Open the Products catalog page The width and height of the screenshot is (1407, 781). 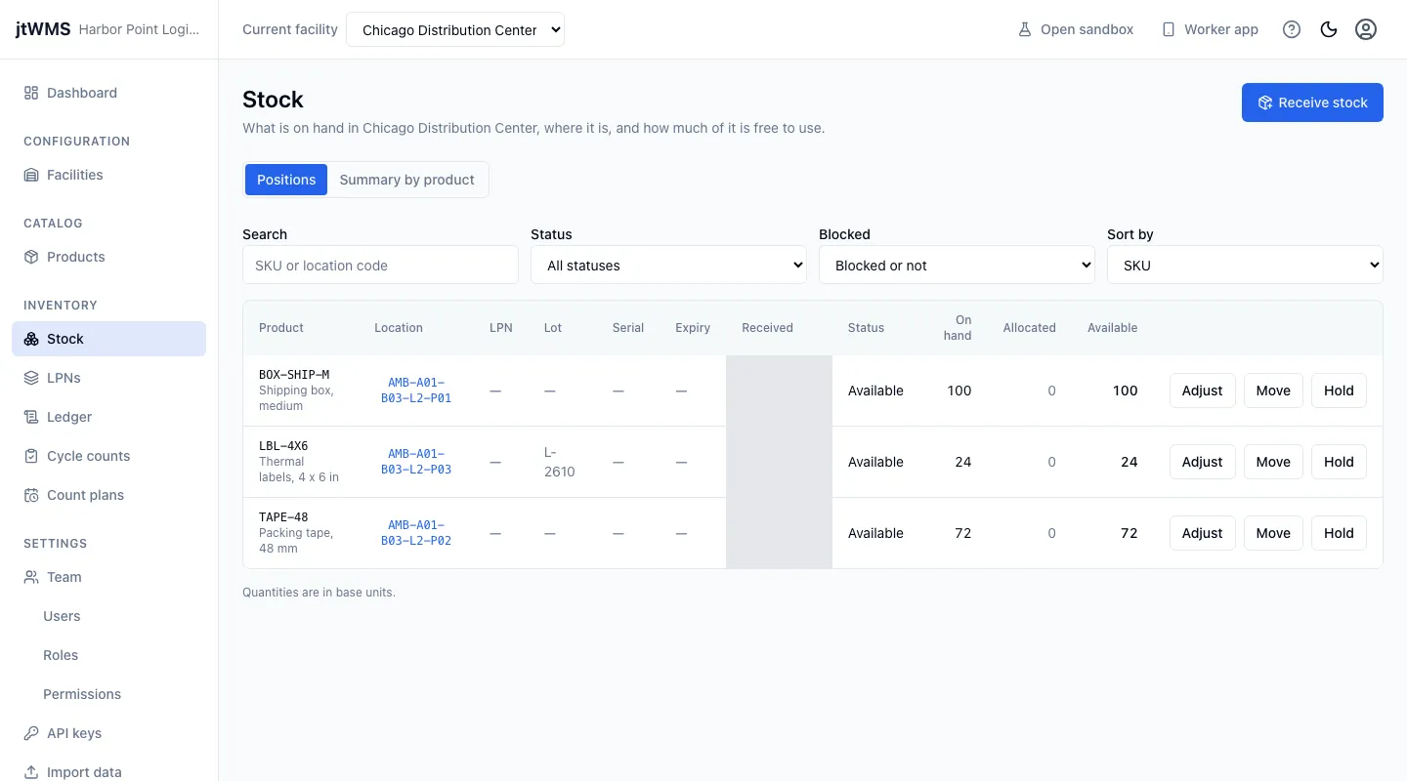pos(108,257)
